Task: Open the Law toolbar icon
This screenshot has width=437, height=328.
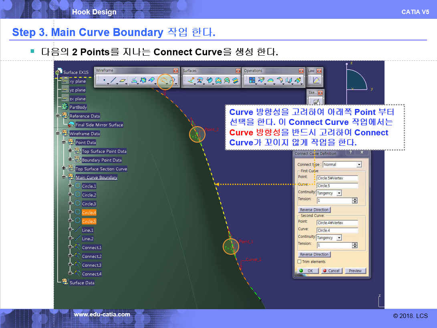Action: 316,80
